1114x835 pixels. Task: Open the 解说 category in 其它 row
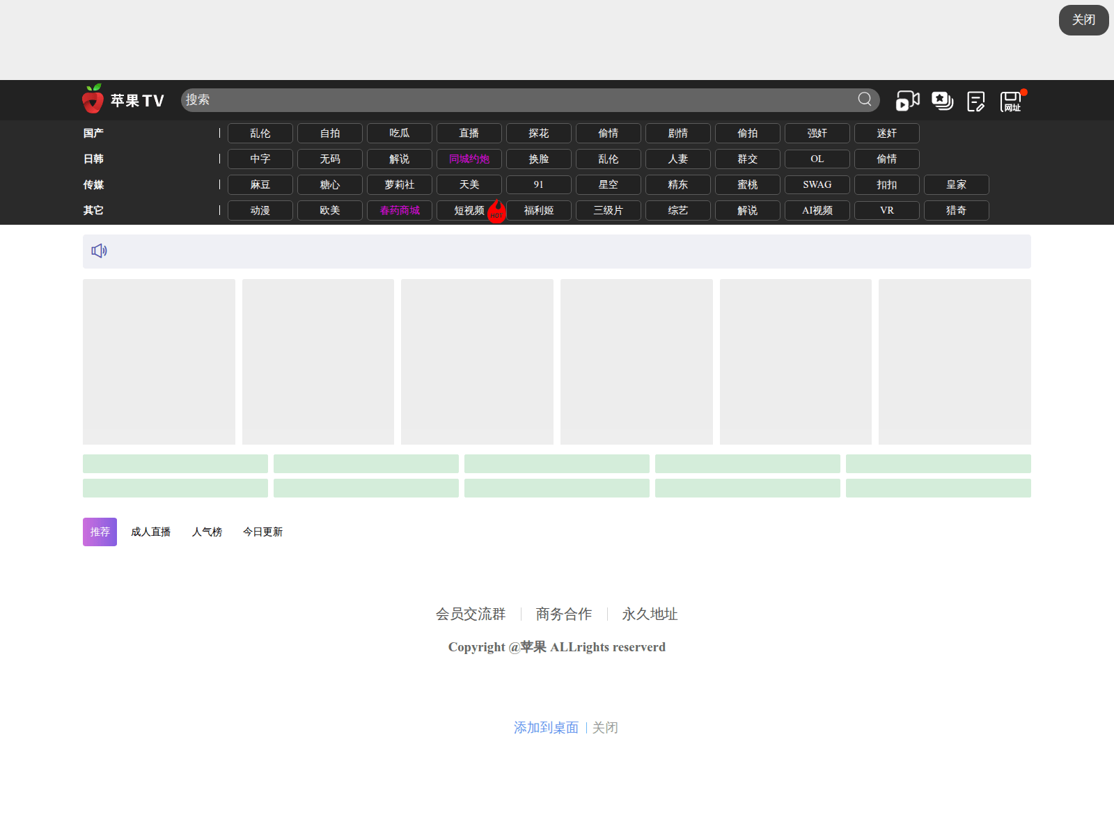(x=748, y=210)
